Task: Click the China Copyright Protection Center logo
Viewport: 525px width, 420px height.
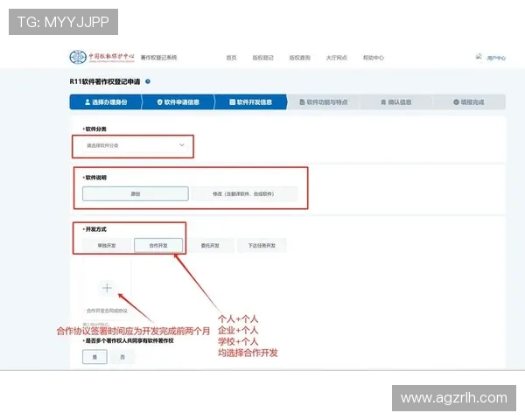Action: coord(102,57)
